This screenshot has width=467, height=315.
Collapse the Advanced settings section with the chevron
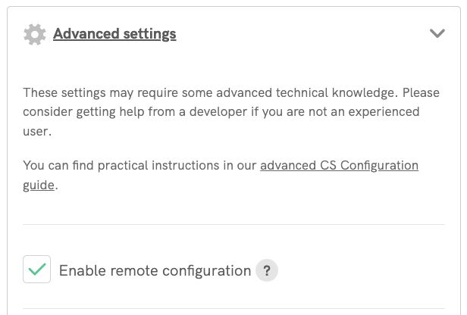pos(437,33)
